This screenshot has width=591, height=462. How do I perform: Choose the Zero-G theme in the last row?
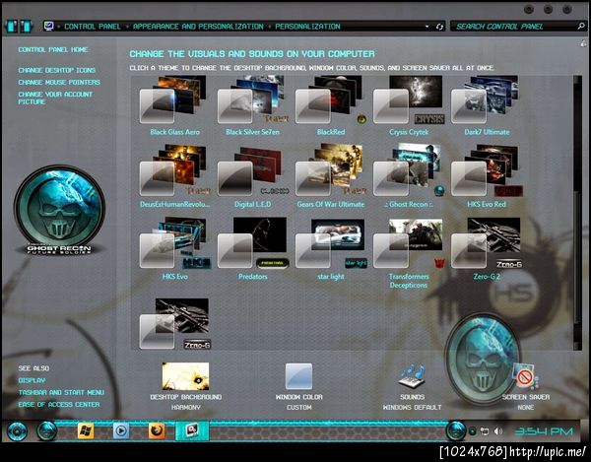click(174, 324)
